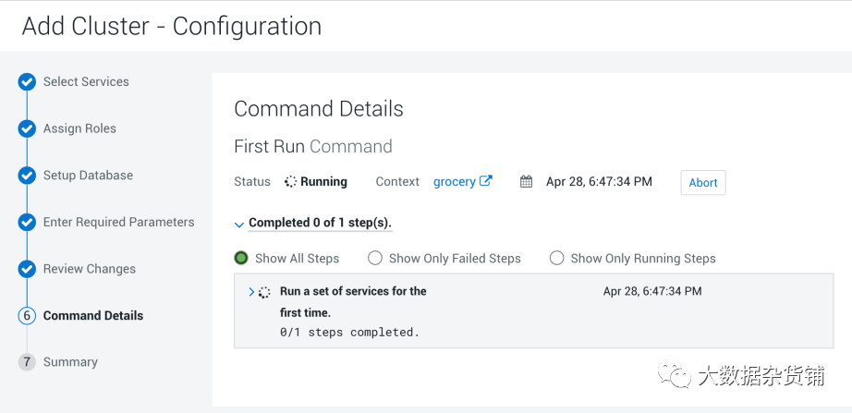Click the Enter Required Parameters checkmark icon

pos(27,223)
